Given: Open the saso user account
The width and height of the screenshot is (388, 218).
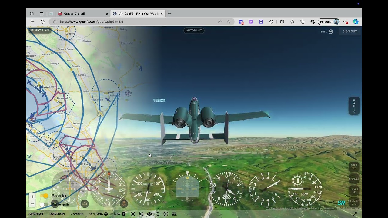Looking at the screenshot, I should [326, 31].
